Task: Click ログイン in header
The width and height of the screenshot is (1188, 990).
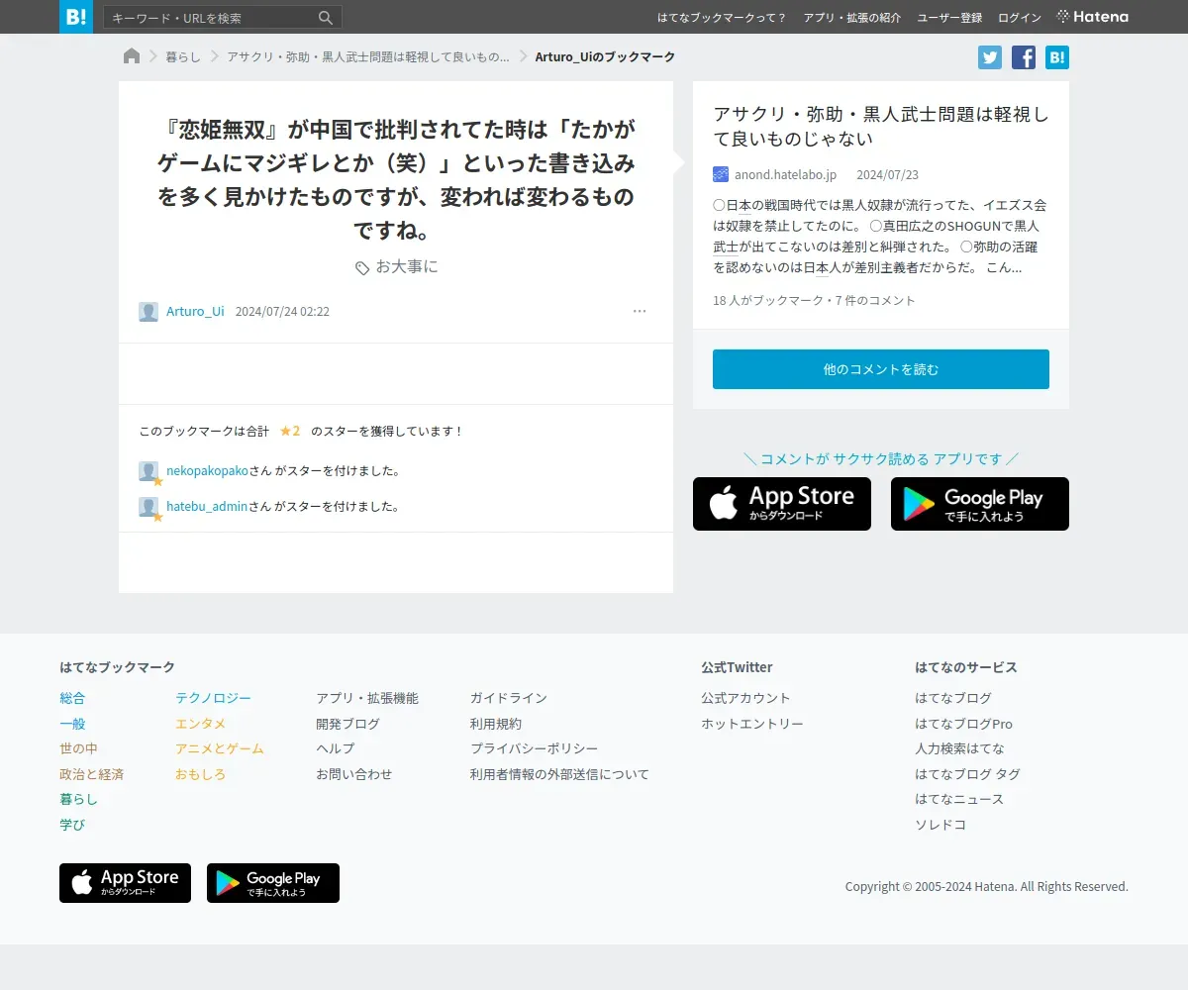Action: pos(1020,18)
